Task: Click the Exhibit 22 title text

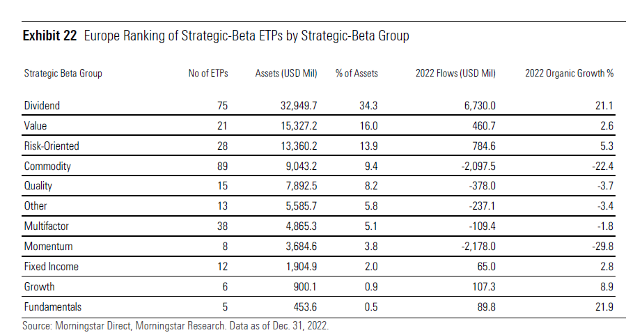Action: pos(216,36)
